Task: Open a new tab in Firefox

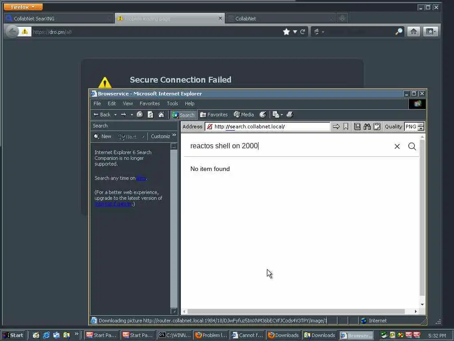Action: [x=342, y=18]
